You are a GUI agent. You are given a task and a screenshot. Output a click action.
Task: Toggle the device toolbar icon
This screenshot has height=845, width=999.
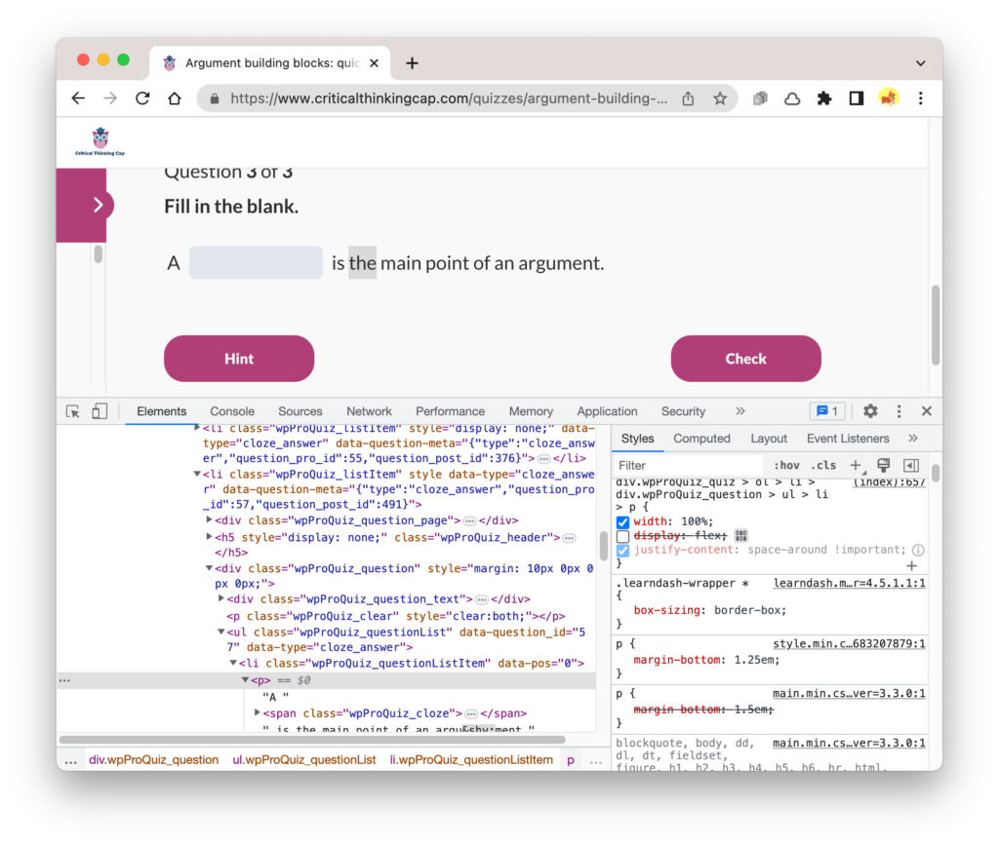[100, 411]
